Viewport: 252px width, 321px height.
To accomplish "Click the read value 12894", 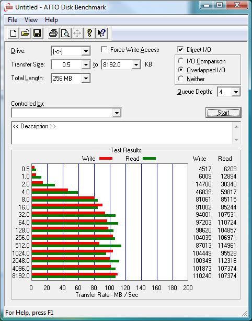I will (x=228, y=176).
